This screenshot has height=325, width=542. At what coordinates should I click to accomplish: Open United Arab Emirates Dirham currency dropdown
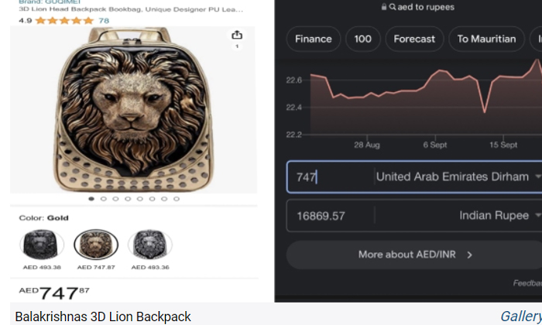[x=537, y=176]
